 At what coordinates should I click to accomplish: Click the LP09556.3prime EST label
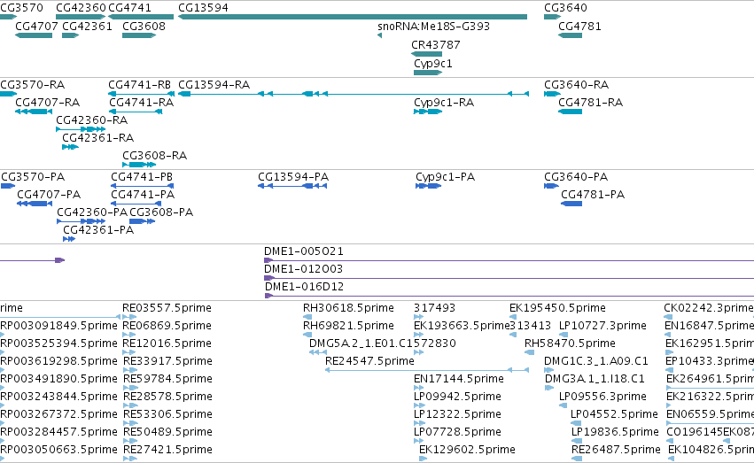[x=602, y=397]
